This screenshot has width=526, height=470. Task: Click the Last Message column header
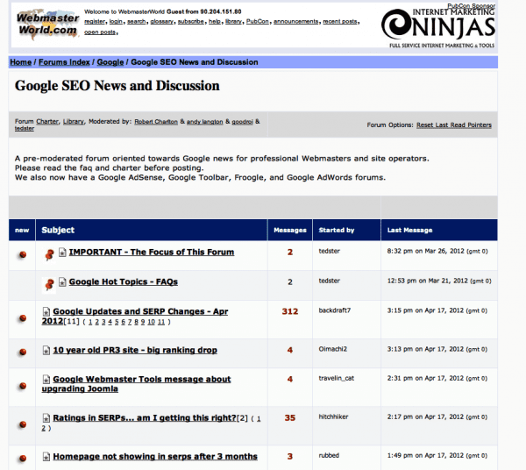[x=410, y=230]
